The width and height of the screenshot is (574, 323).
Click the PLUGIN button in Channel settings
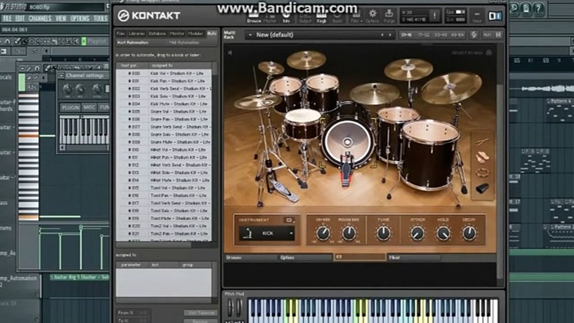point(70,108)
